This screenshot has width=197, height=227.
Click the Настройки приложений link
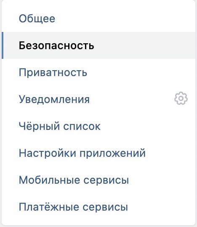(82, 153)
